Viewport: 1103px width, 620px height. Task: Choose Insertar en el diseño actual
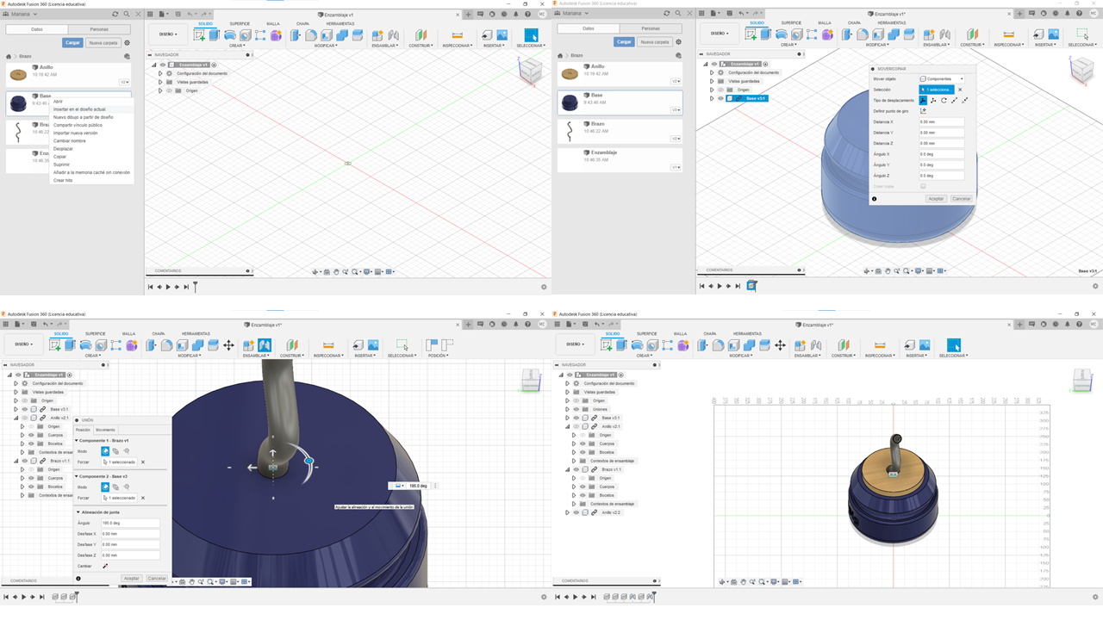click(x=80, y=109)
